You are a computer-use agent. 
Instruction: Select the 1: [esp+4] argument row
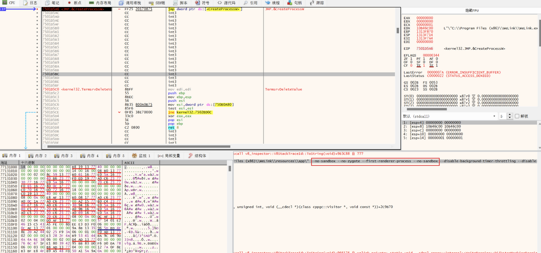pyautogui.click(x=469, y=122)
